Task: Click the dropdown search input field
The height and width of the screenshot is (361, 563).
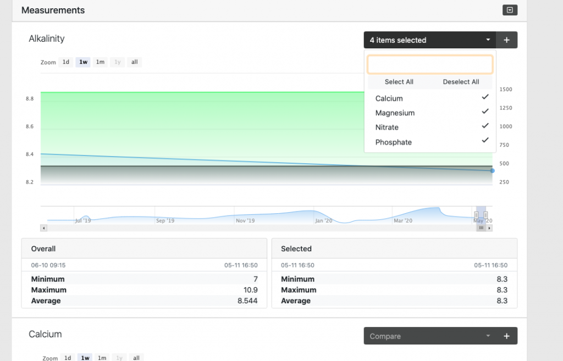Action: 430,64
